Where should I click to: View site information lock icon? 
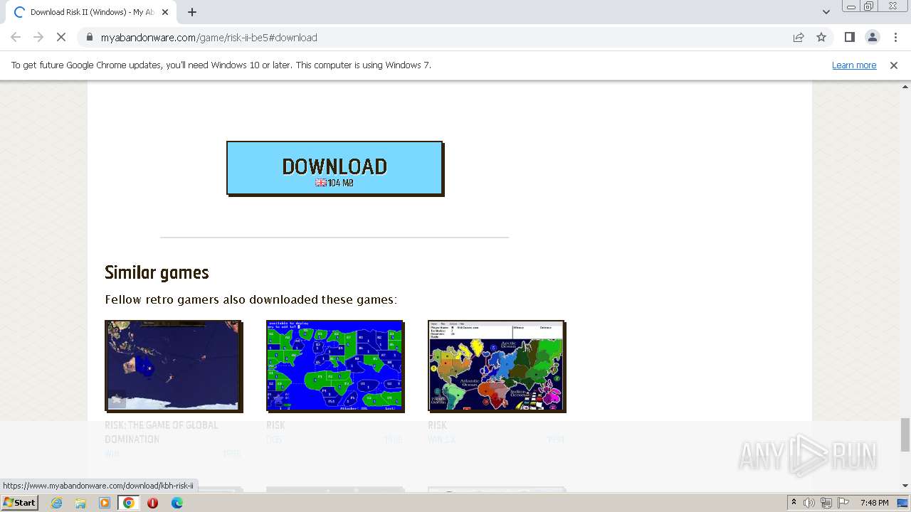pos(89,37)
